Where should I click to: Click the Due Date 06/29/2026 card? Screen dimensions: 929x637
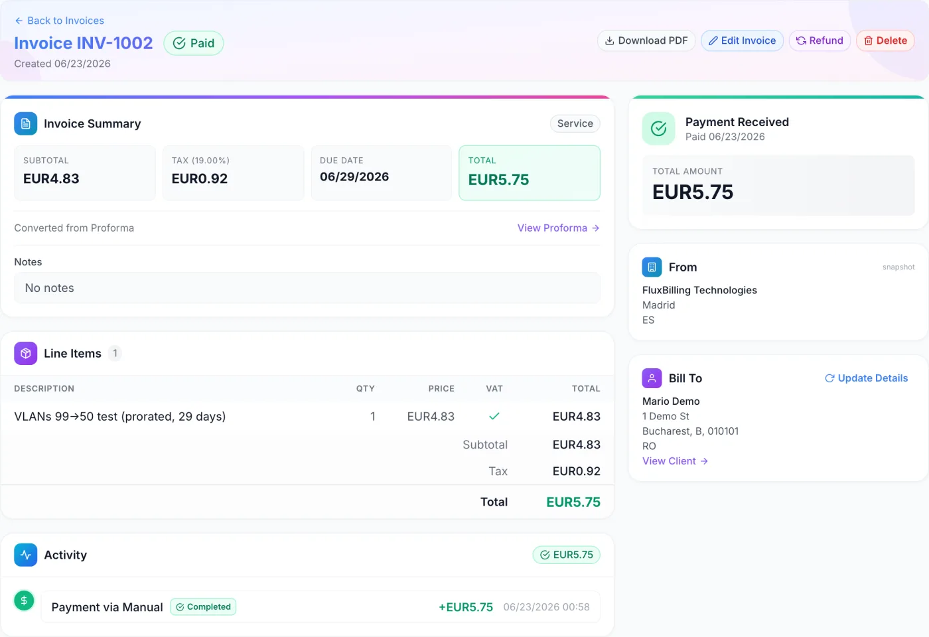point(382,173)
